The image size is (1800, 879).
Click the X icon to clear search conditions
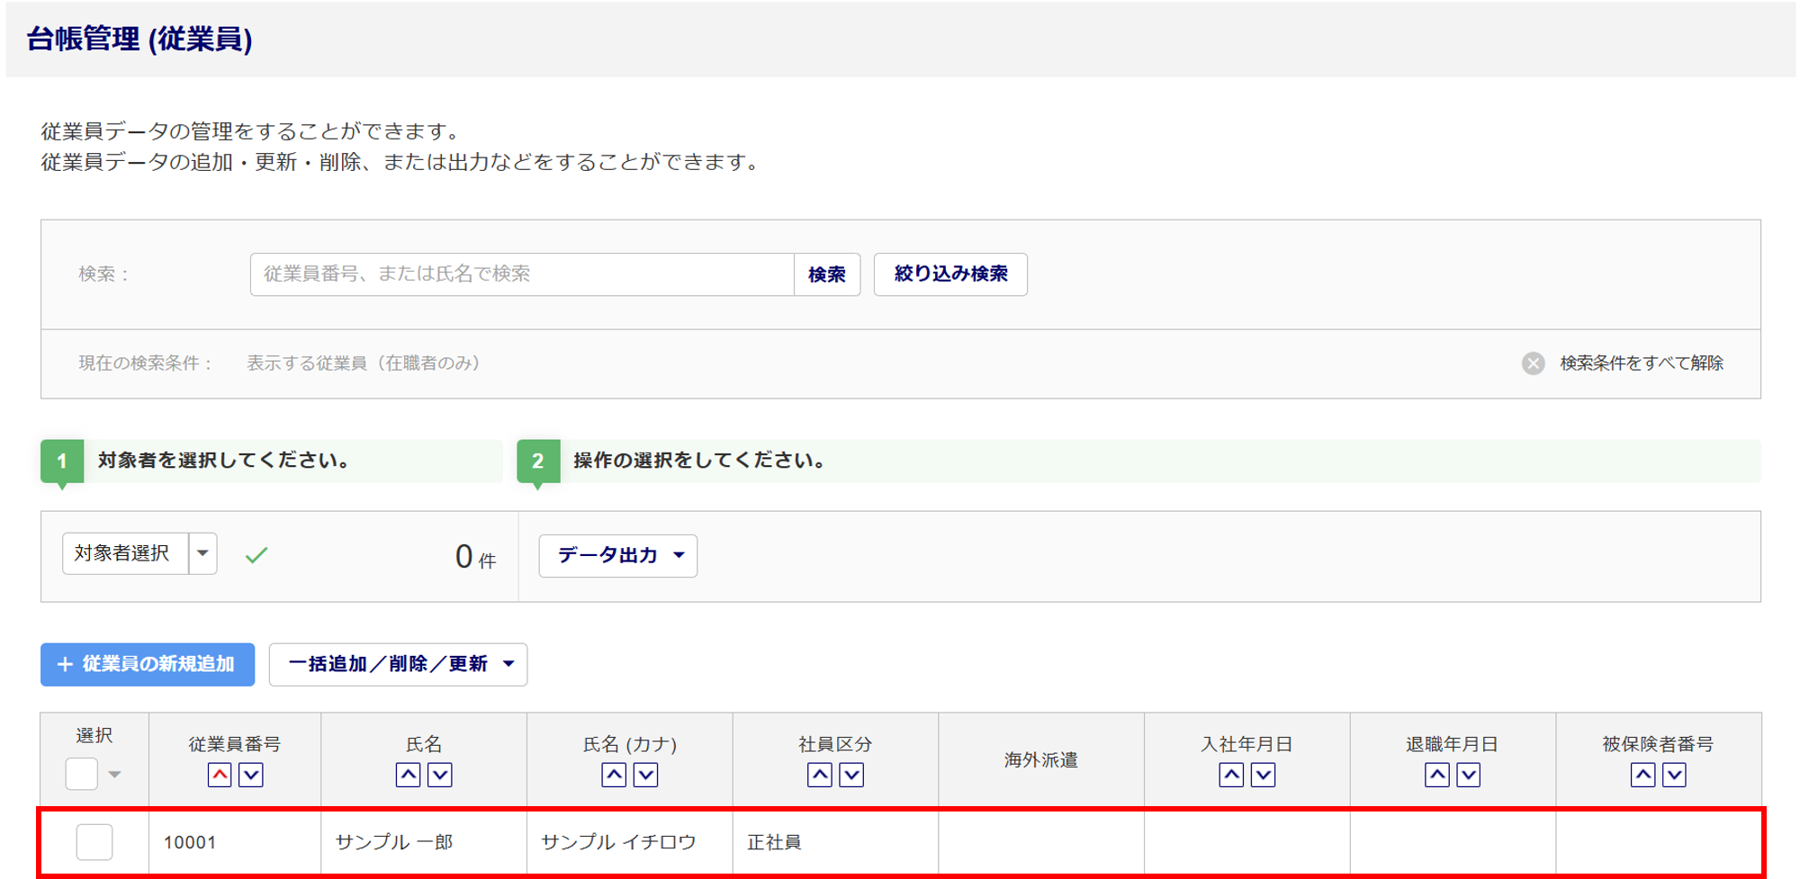pos(1534,363)
